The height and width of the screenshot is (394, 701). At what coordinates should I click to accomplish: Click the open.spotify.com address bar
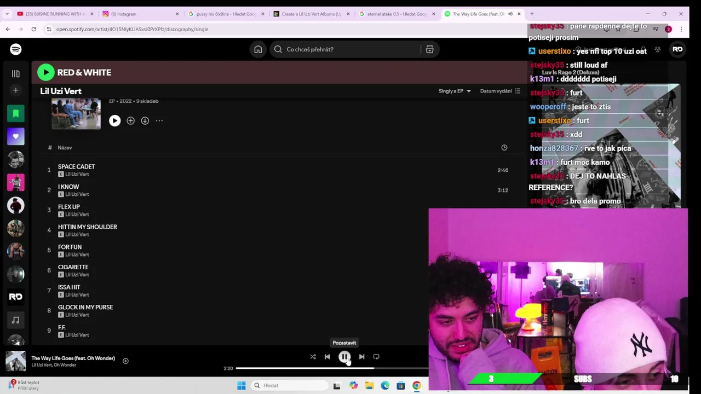coord(132,29)
